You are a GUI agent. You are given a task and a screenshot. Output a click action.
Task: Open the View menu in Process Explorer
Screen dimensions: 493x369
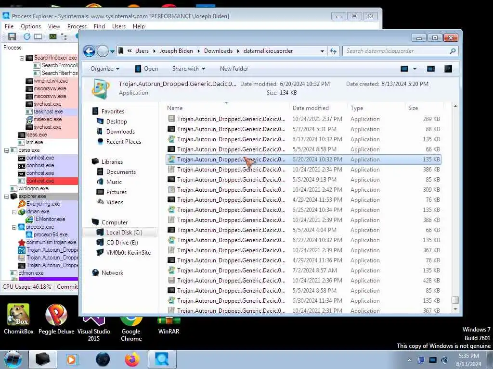click(54, 26)
